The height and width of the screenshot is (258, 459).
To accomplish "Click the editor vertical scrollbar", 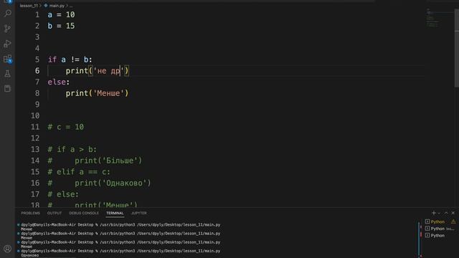I will [457, 48].
